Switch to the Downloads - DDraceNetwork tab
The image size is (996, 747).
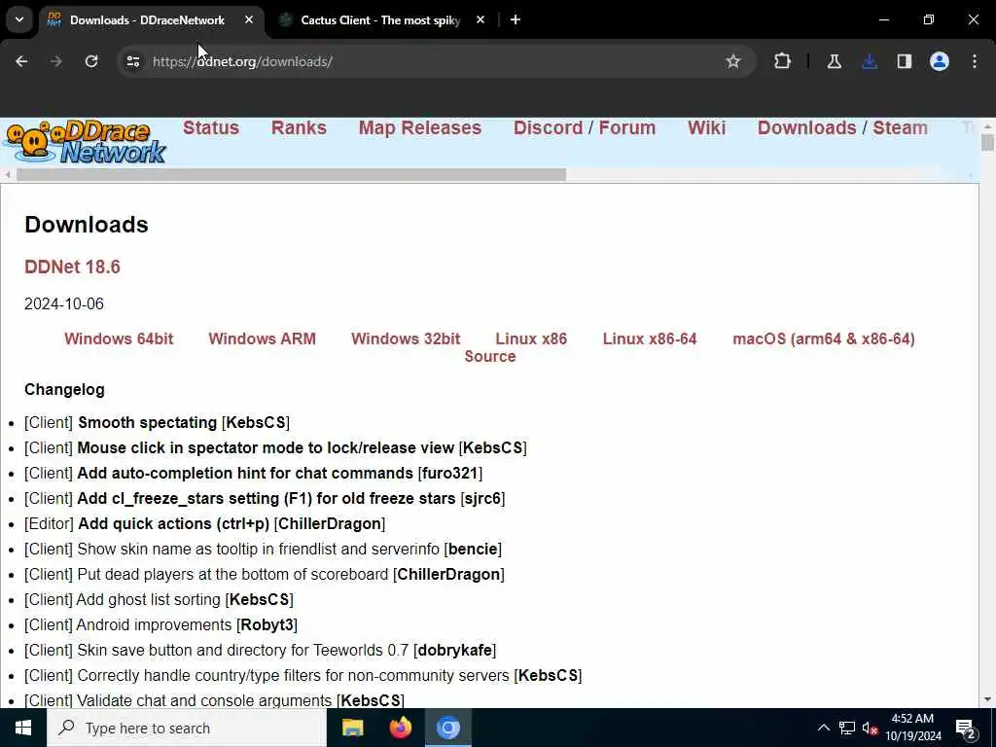point(148,20)
